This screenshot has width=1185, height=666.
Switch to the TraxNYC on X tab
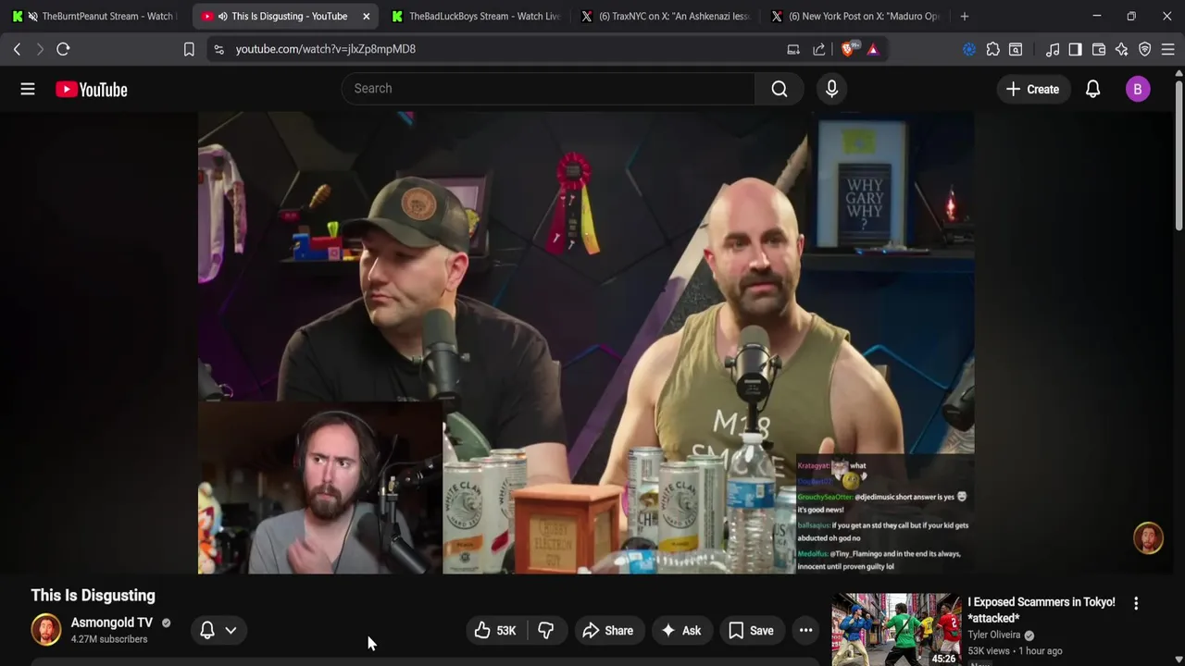[x=666, y=16]
